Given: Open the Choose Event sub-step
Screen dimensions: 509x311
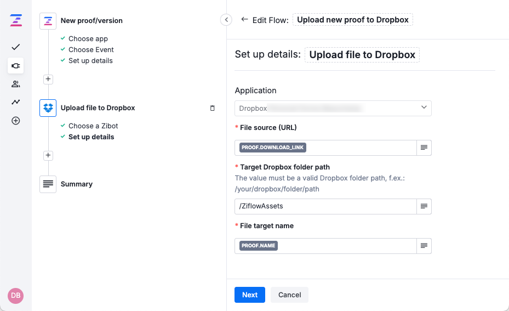Looking at the screenshot, I should pos(91,50).
